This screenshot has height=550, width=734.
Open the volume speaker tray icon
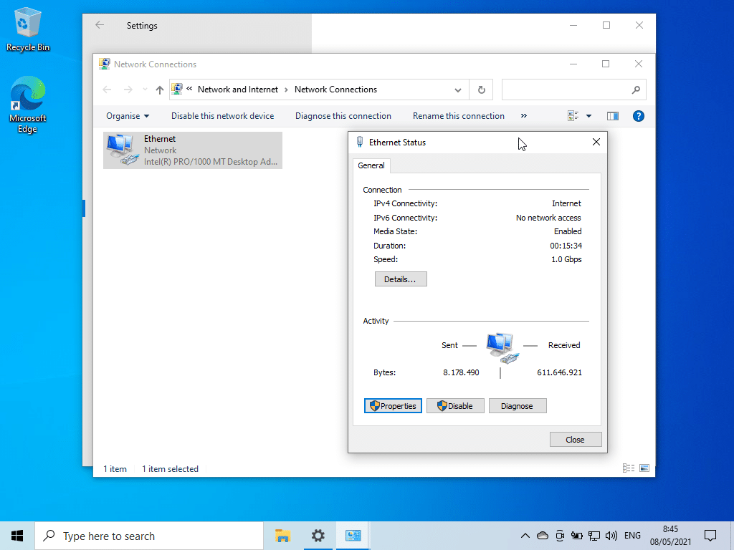[x=611, y=536]
